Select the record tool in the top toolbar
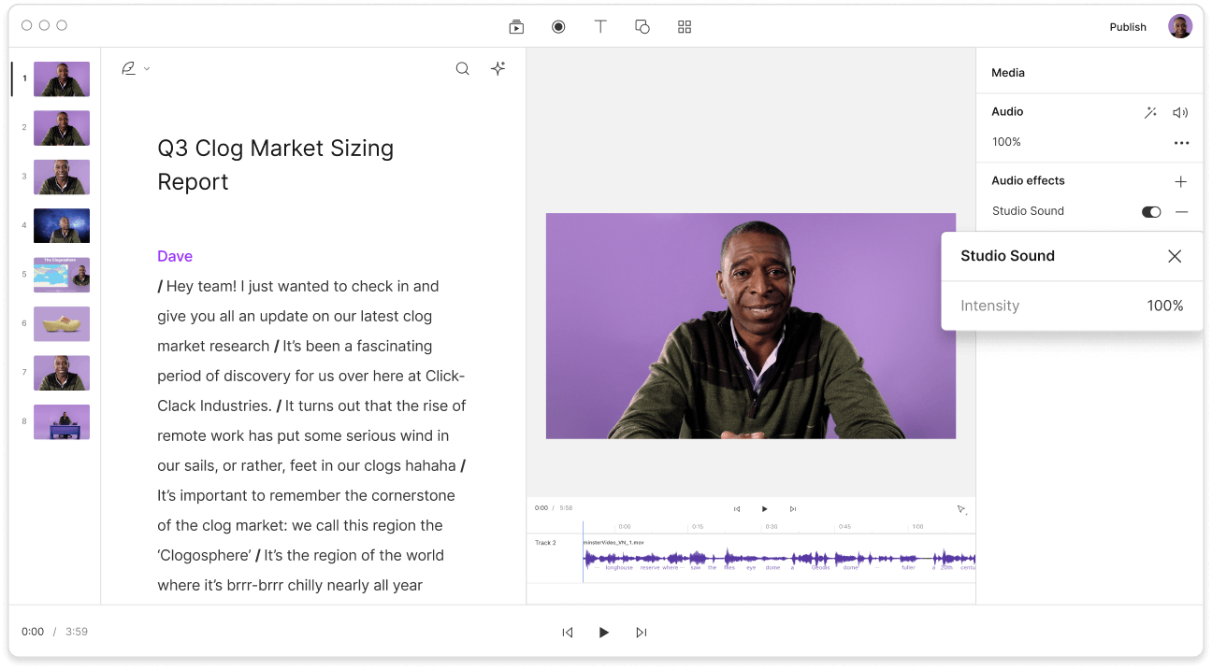Screen dimensions: 1212x669 click(558, 26)
